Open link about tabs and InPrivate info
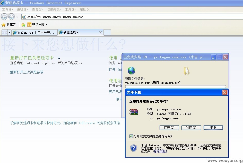This screenshot has width=243, height=163. pos(65,123)
